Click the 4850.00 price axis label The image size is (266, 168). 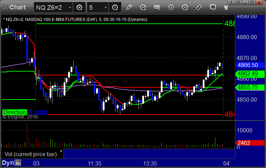247,100
